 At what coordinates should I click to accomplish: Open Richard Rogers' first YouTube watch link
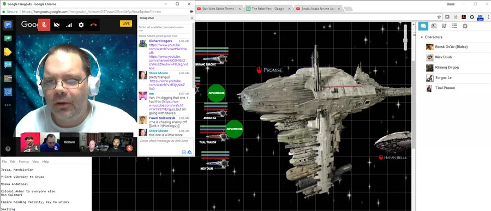(x=168, y=49)
